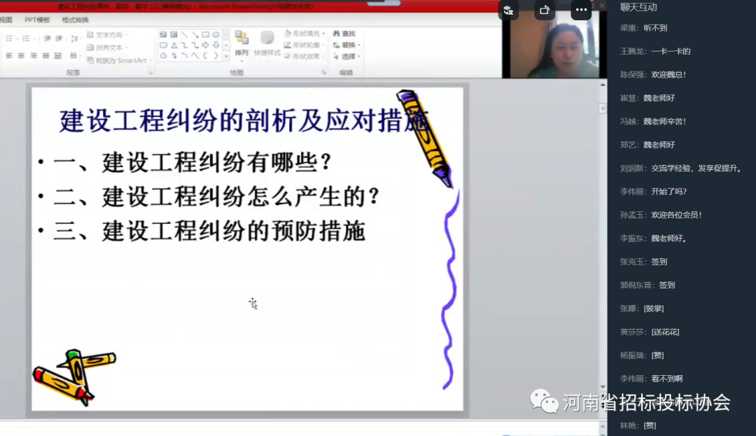
Task: Click the bulleted list icon
Action: 10,38
